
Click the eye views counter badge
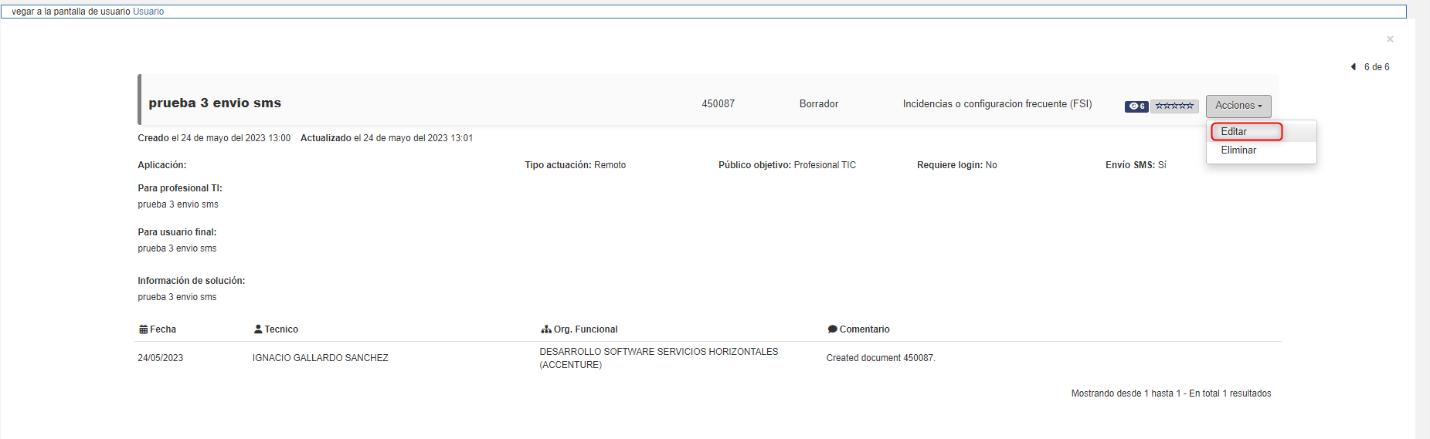coord(1136,106)
